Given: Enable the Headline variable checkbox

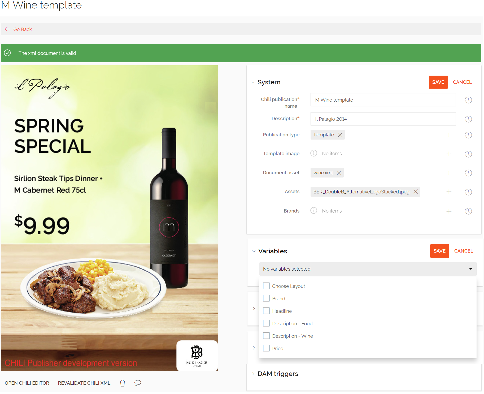Looking at the screenshot, I should 266,311.
